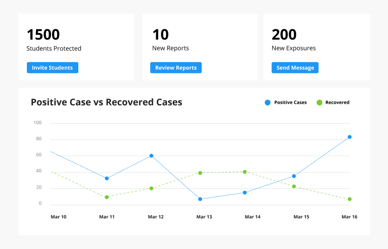Click the New Exposures label
The image size is (388, 249).
click(x=294, y=48)
